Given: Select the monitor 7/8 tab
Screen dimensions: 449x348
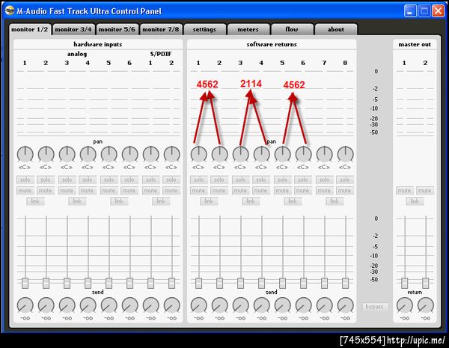Looking at the screenshot, I should tap(161, 29).
